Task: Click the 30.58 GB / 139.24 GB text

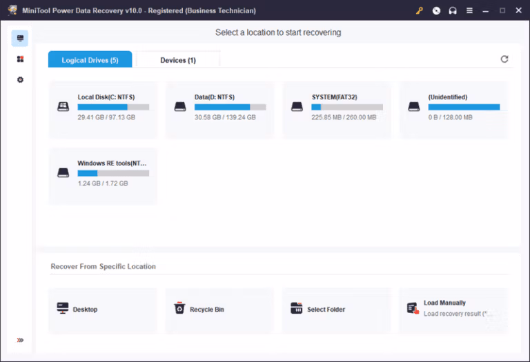Action: point(225,117)
